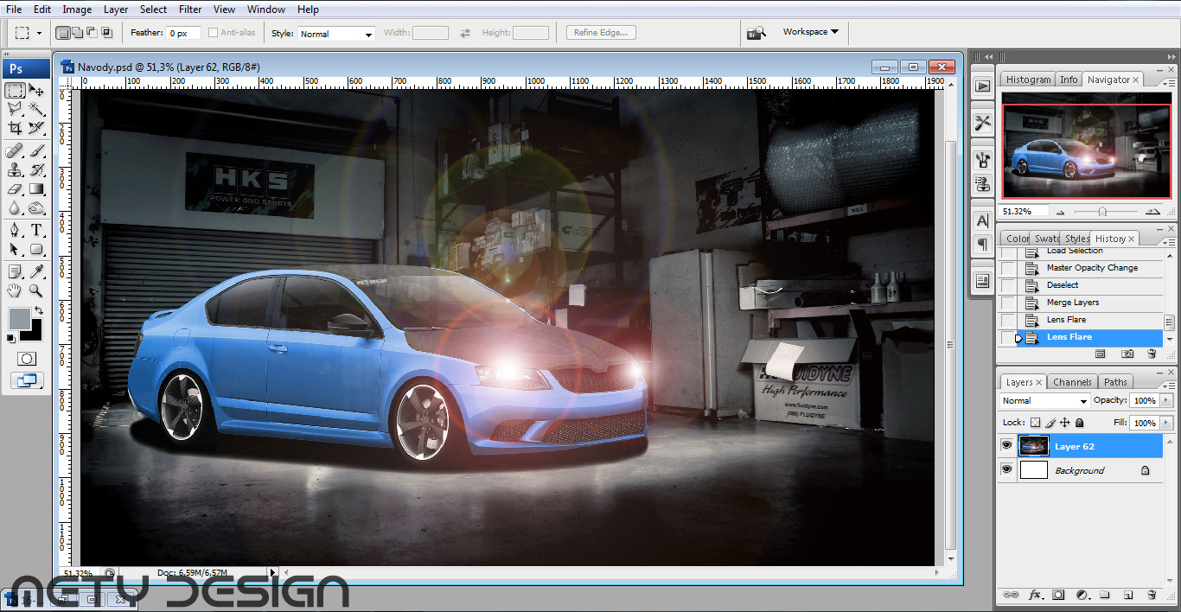The width and height of the screenshot is (1181, 612).
Task: Hide the Background layer eye icon
Action: 1006,469
